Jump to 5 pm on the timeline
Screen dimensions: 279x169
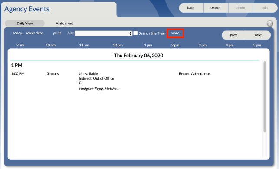point(257,45)
